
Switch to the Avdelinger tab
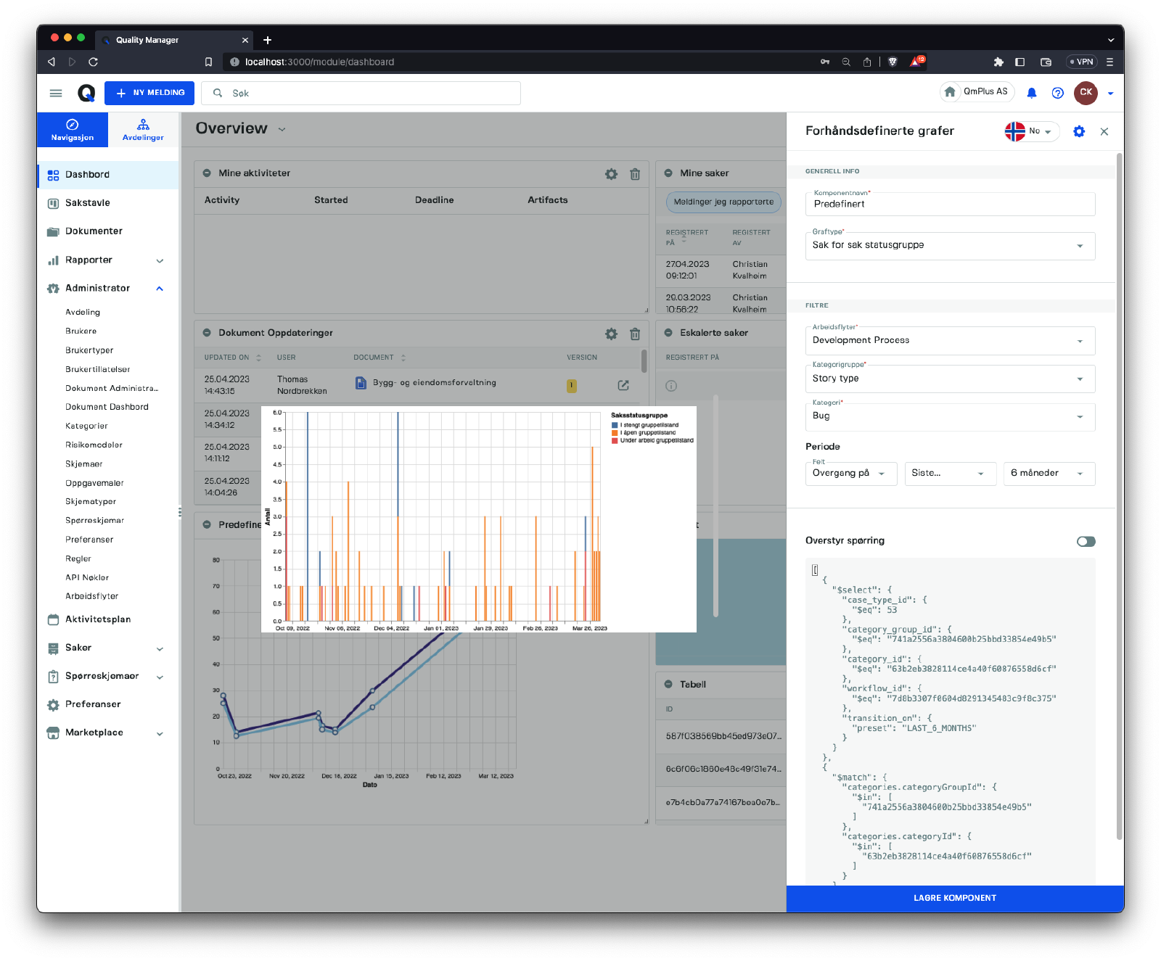click(x=143, y=130)
